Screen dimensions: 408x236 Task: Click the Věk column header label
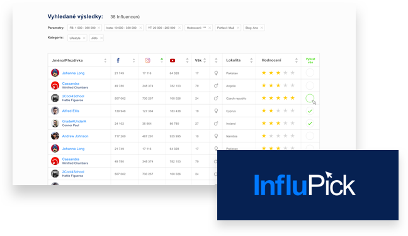point(198,60)
